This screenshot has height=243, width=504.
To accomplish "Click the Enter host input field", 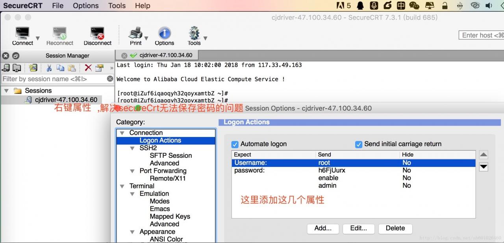I will [481, 35].
